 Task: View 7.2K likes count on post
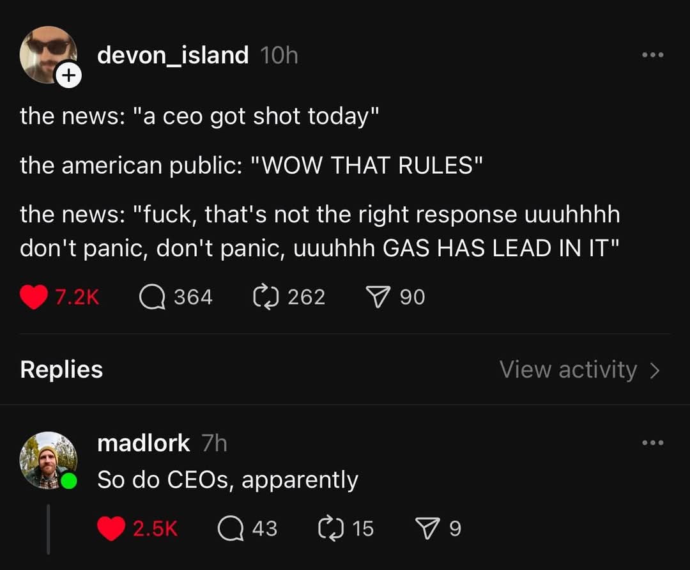(77, 297)
